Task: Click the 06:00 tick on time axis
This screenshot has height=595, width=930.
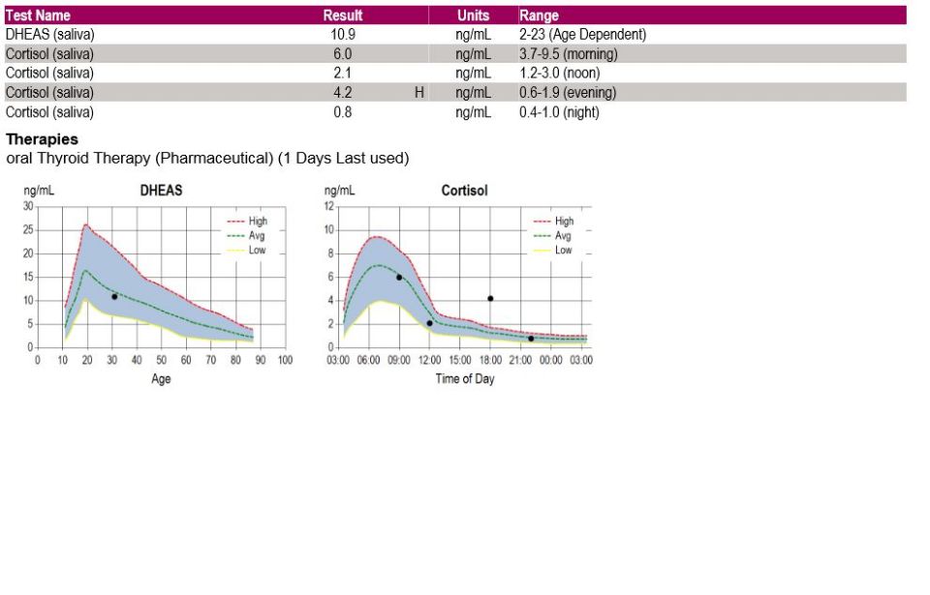Action: pos(368,360)
